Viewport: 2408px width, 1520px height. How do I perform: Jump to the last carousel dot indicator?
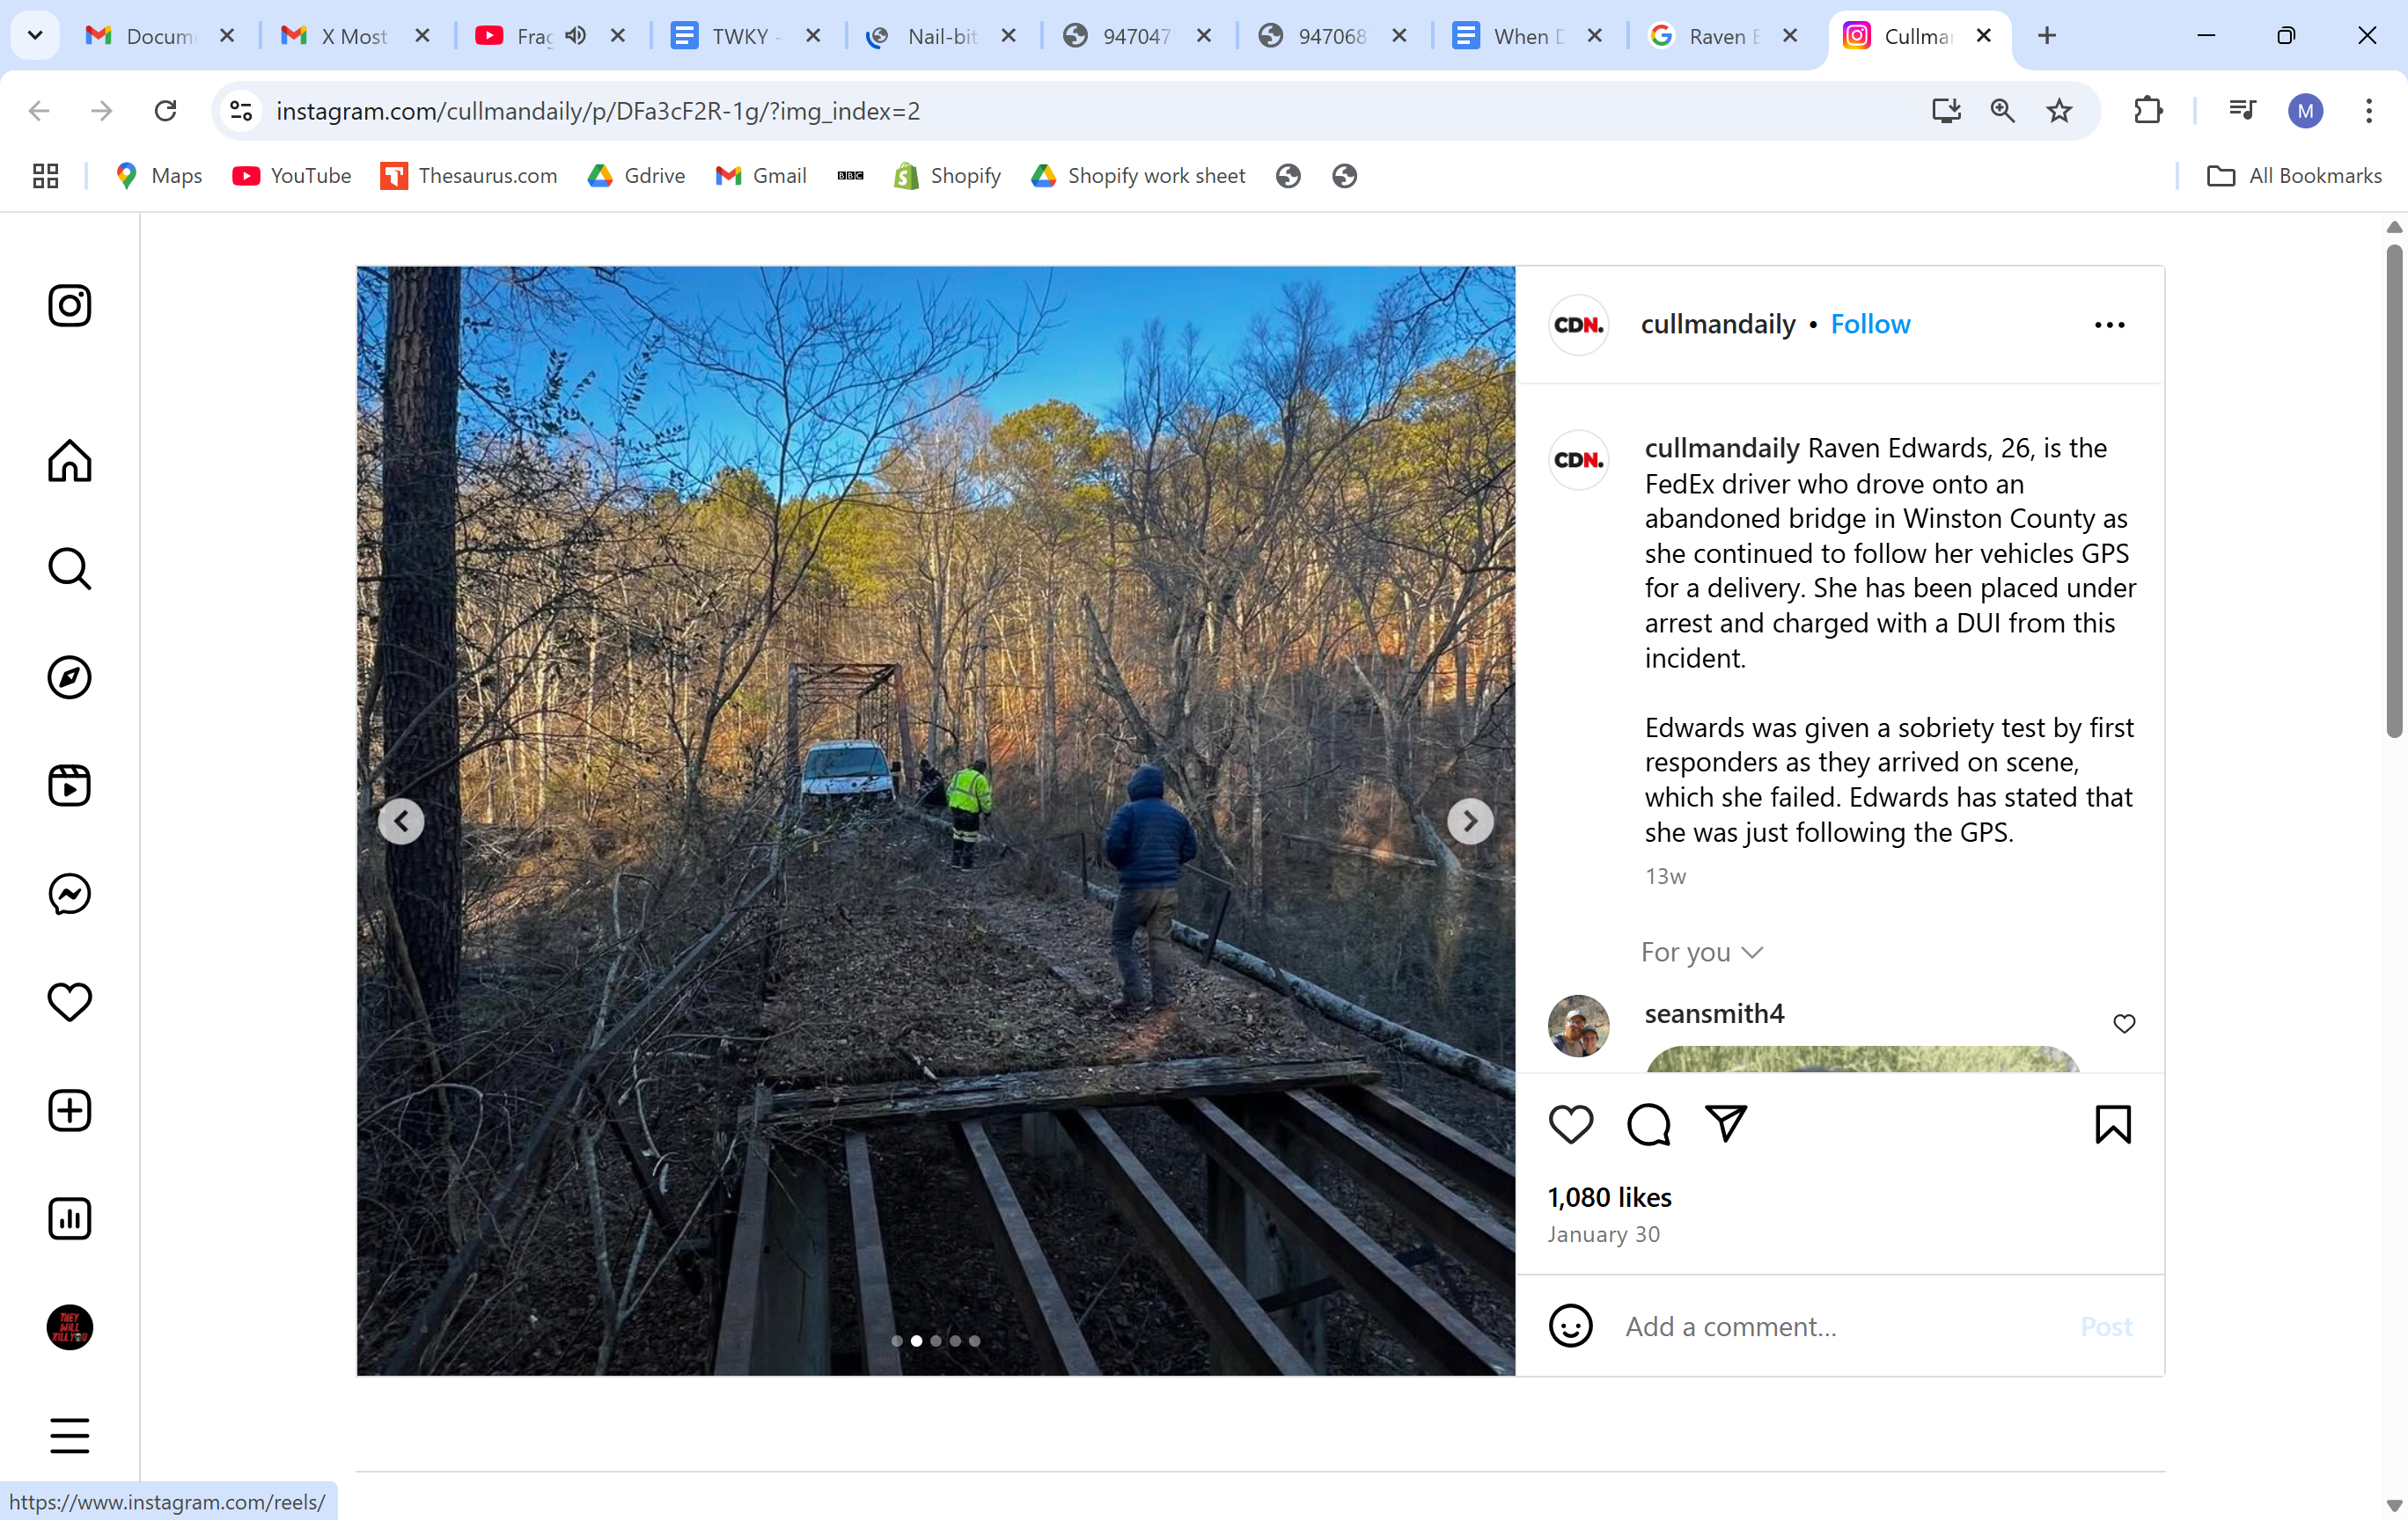(974, 1341)
